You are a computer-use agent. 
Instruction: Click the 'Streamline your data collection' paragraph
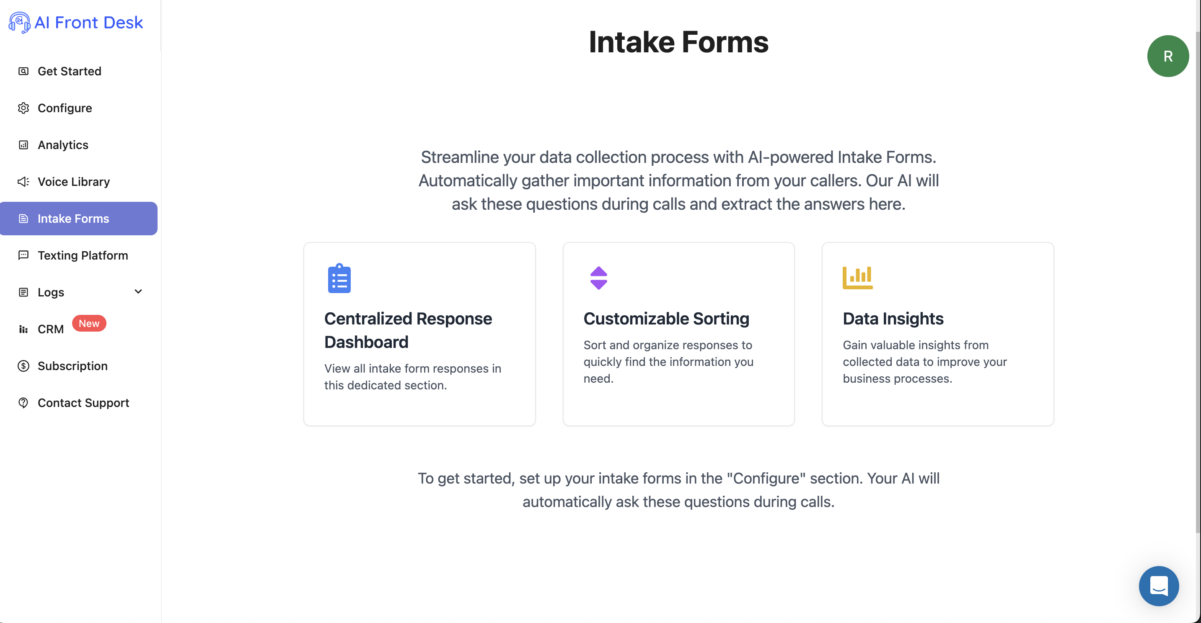tap(678, 180)
